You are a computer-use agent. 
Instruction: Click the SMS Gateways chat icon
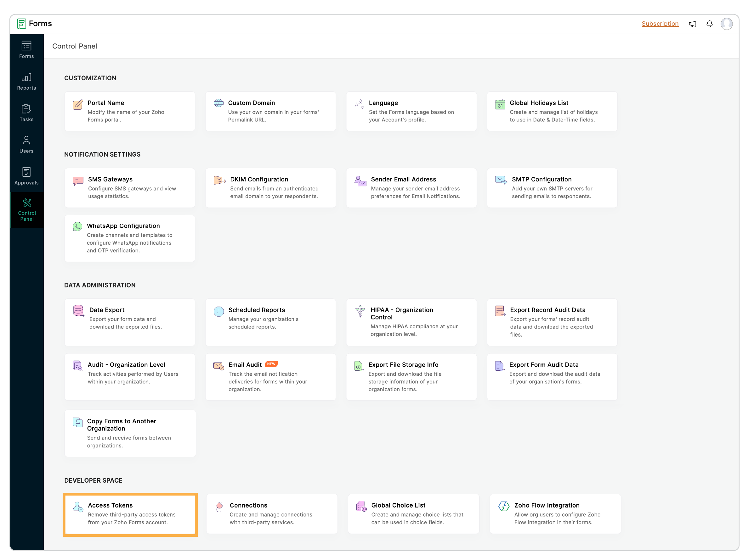[78, 181]
